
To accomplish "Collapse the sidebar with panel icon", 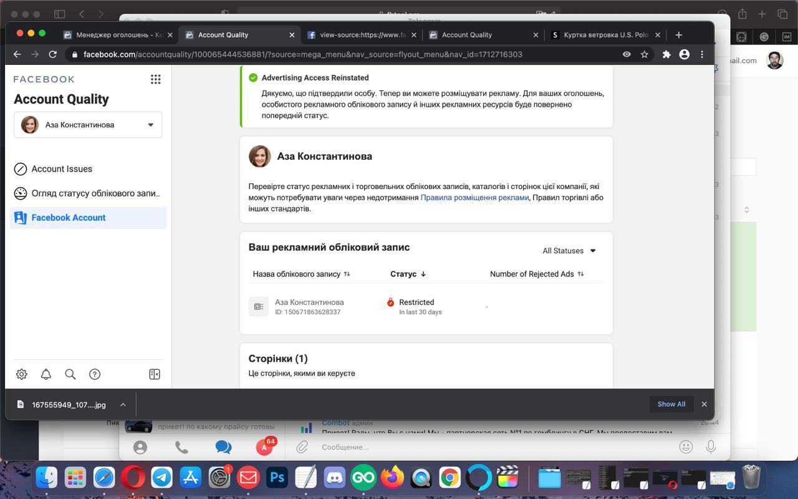I will pos(155,374).
